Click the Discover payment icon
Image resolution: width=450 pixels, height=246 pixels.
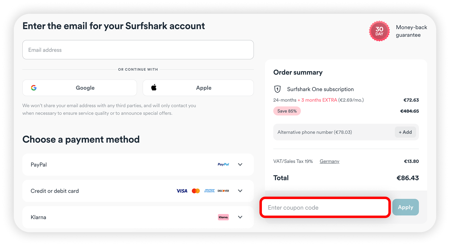point(223,191)
